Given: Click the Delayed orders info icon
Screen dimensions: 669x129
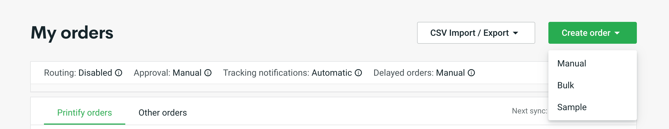Looking at the screenshot, I should click(471, 73).
